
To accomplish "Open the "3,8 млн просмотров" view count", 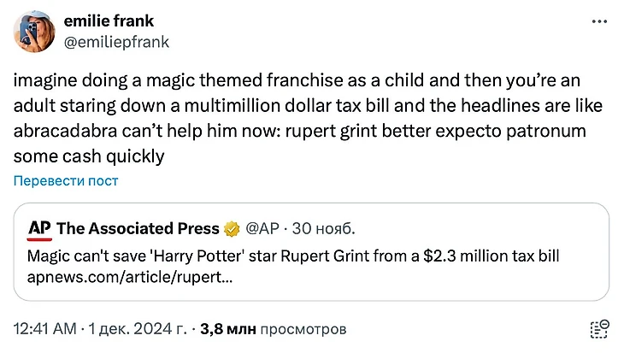I will [273, 328].
